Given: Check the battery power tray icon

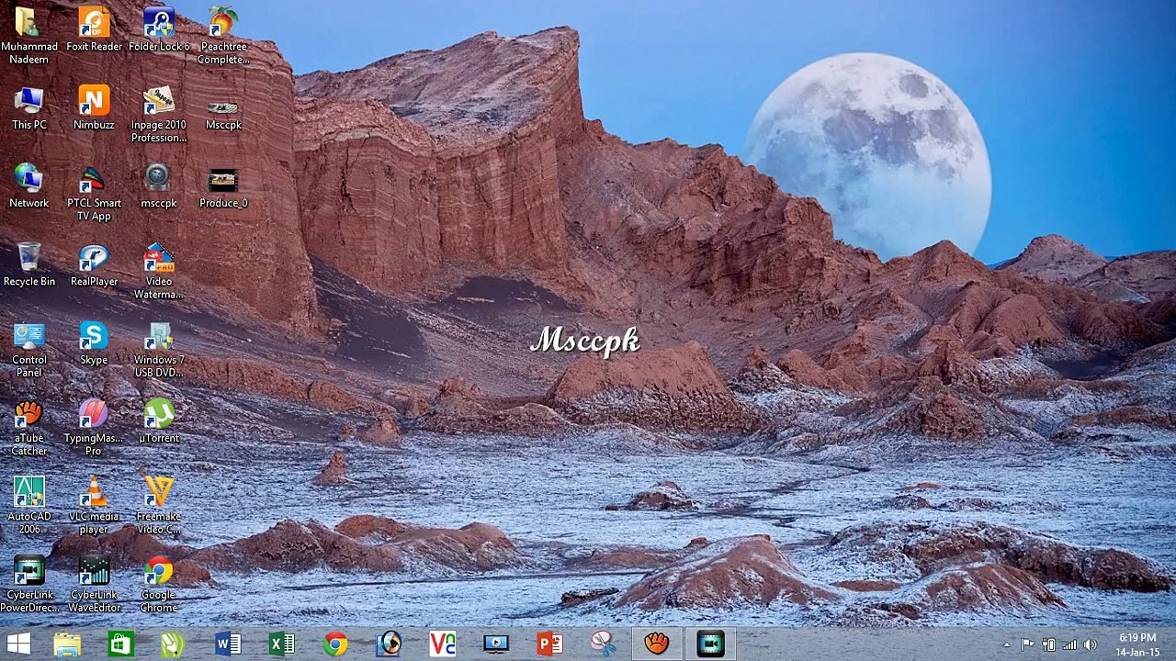Looking at the screenshot, I should [x=1048, y=644].
